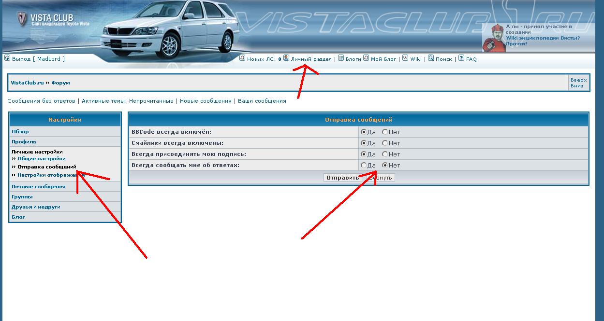Open the Друзья и недруги section
604x321 pixels.
click(36, 207)
